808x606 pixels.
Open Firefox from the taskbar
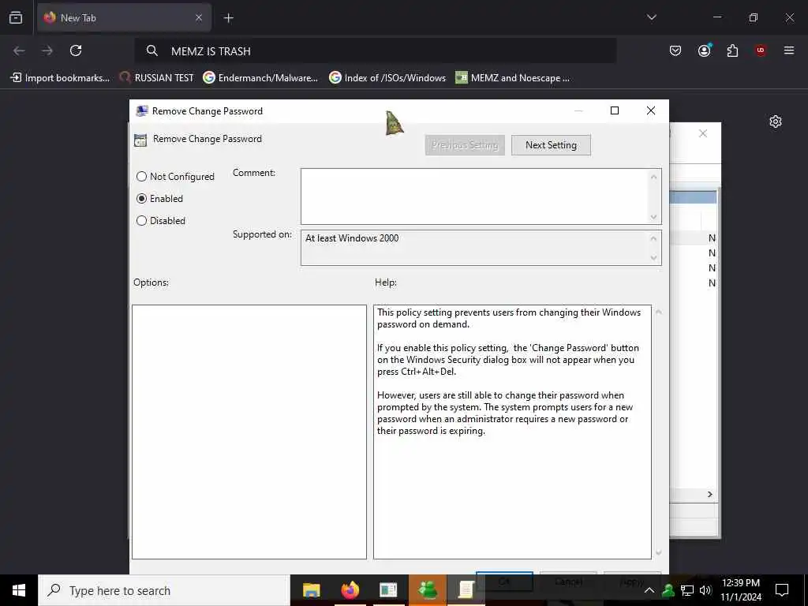(350, 590)
